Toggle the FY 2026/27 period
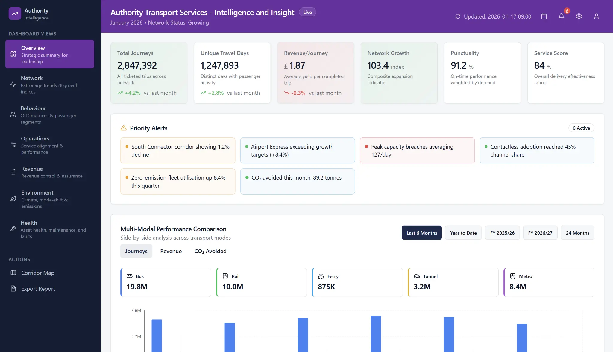The width and height of the screenshot is (613, 352). point(540,233)
